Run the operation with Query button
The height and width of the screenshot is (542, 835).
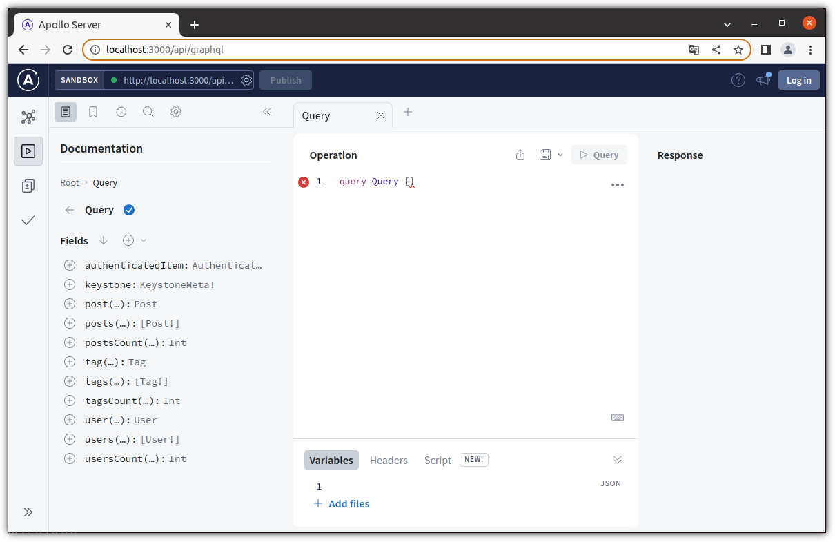point(599,155)
